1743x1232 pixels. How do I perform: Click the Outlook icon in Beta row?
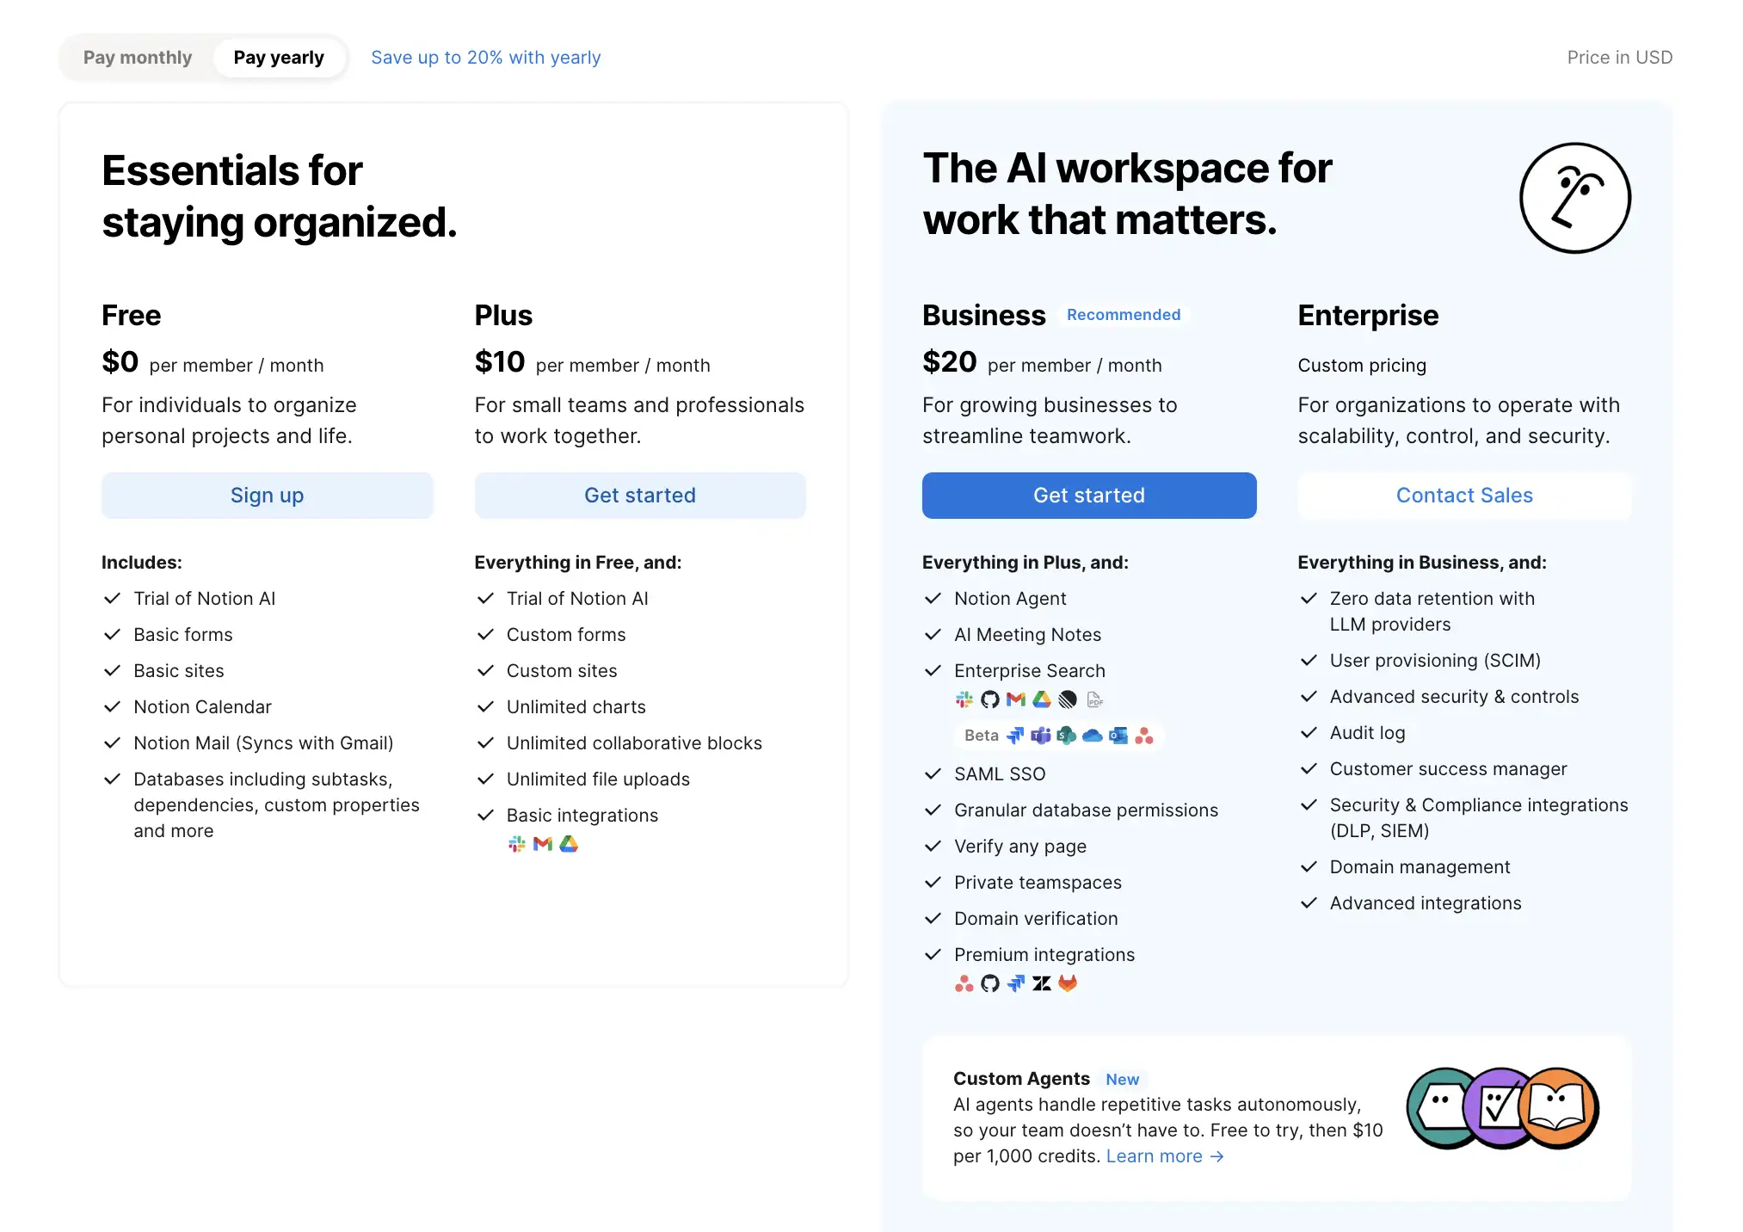[1118, 736]
